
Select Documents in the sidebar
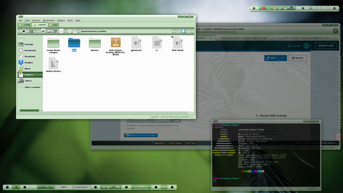click(30, 50)
